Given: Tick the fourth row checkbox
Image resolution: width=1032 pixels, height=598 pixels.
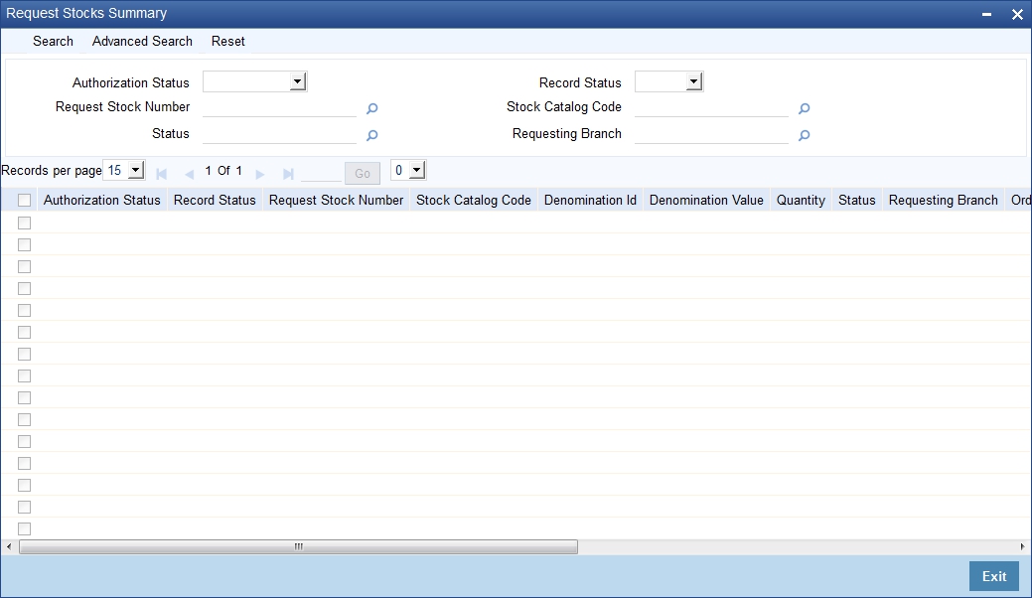Looking at the screenshot, I should pos(25,288).
